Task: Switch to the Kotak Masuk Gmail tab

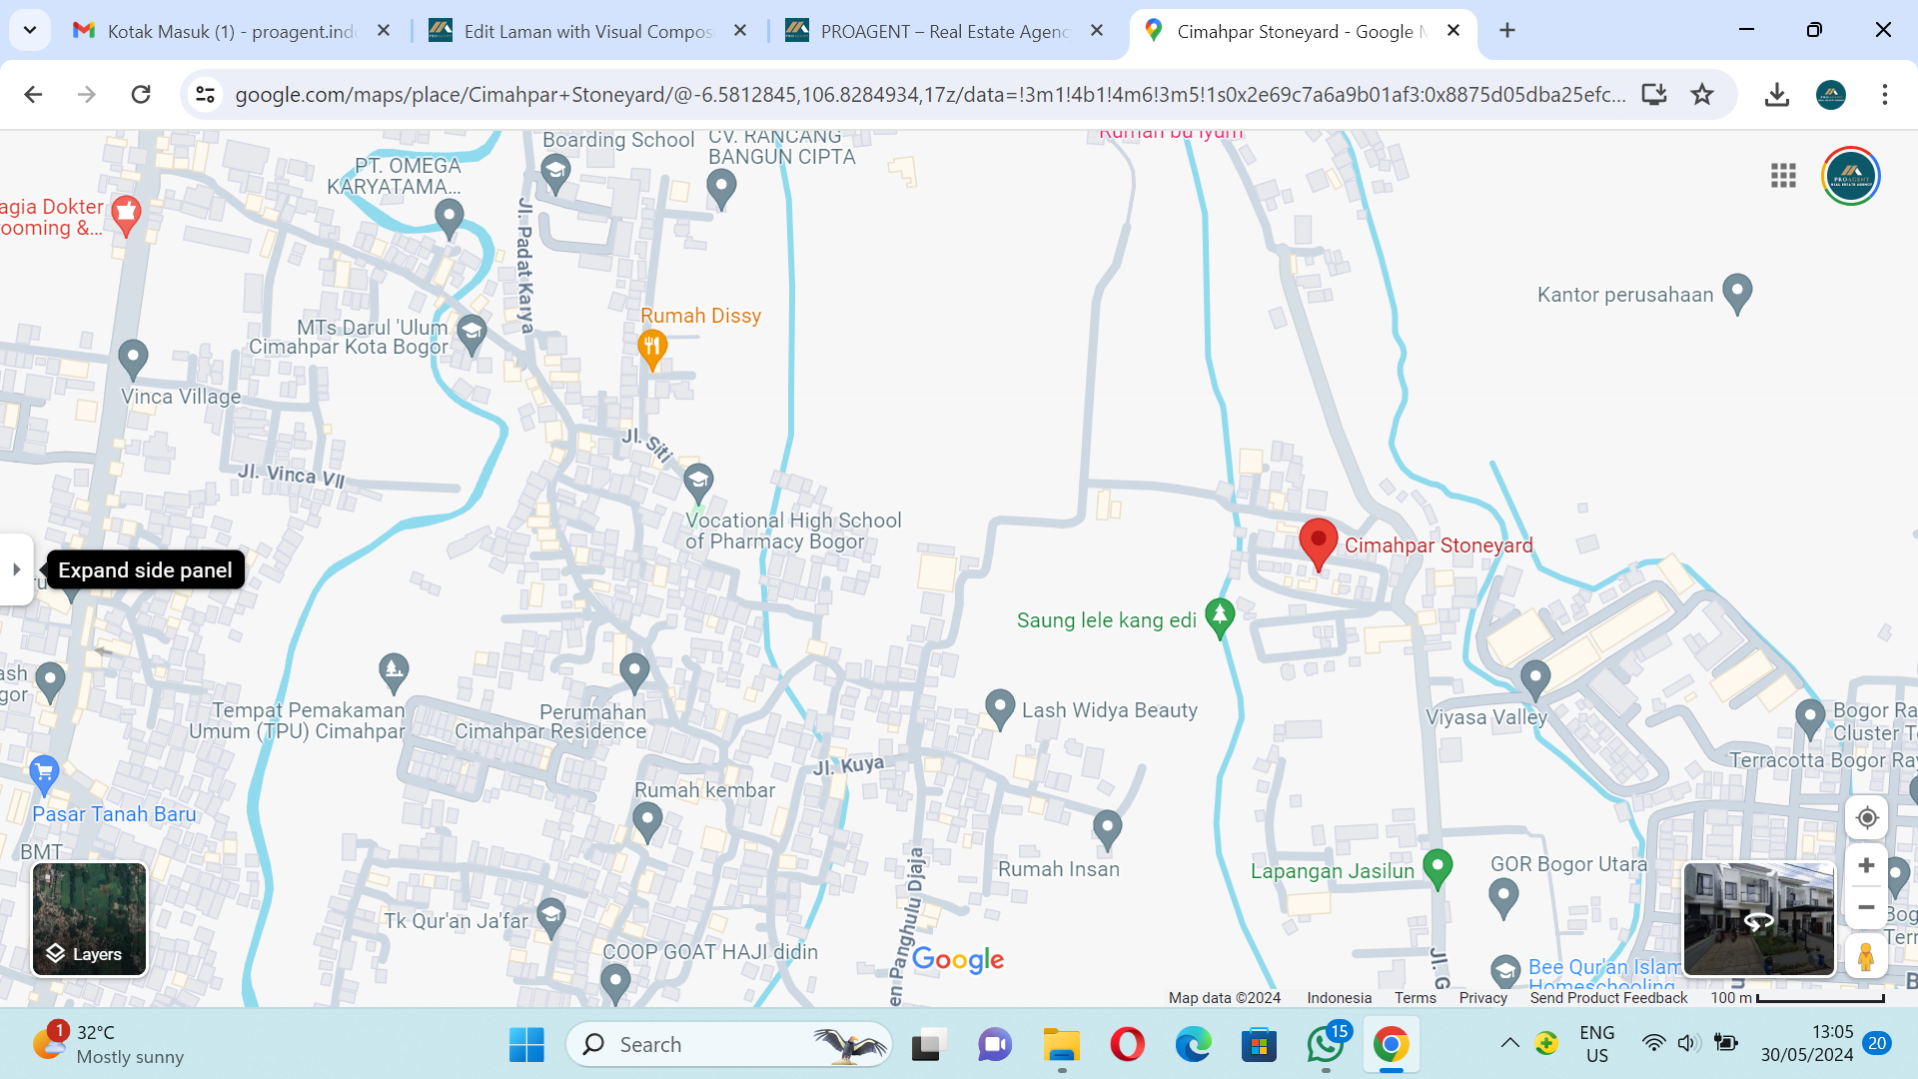Action: (x=230, y=31)
